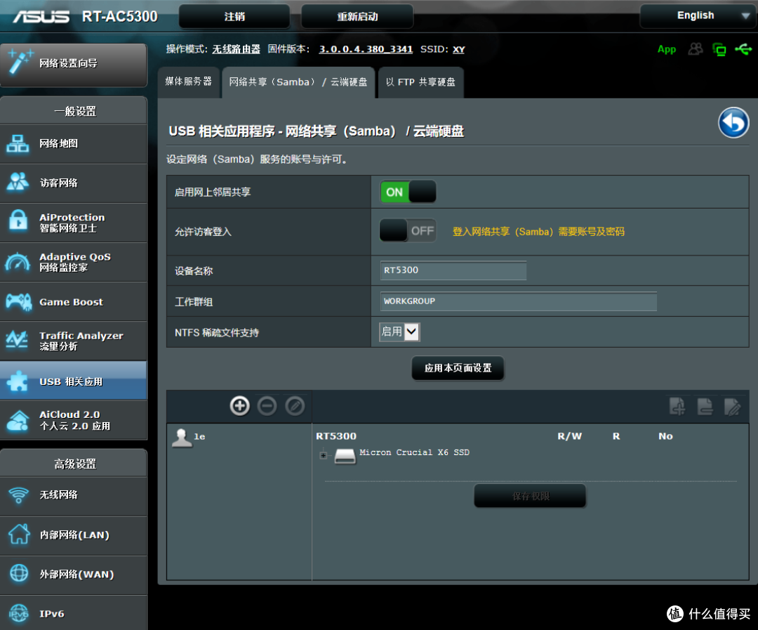
Task: Open the 网络地图 menu item
Action: [74, 144]
